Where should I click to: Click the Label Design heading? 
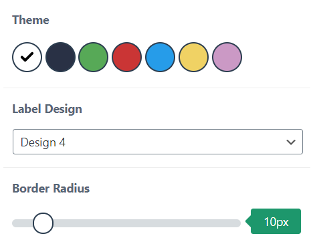(x=47, y=109)
